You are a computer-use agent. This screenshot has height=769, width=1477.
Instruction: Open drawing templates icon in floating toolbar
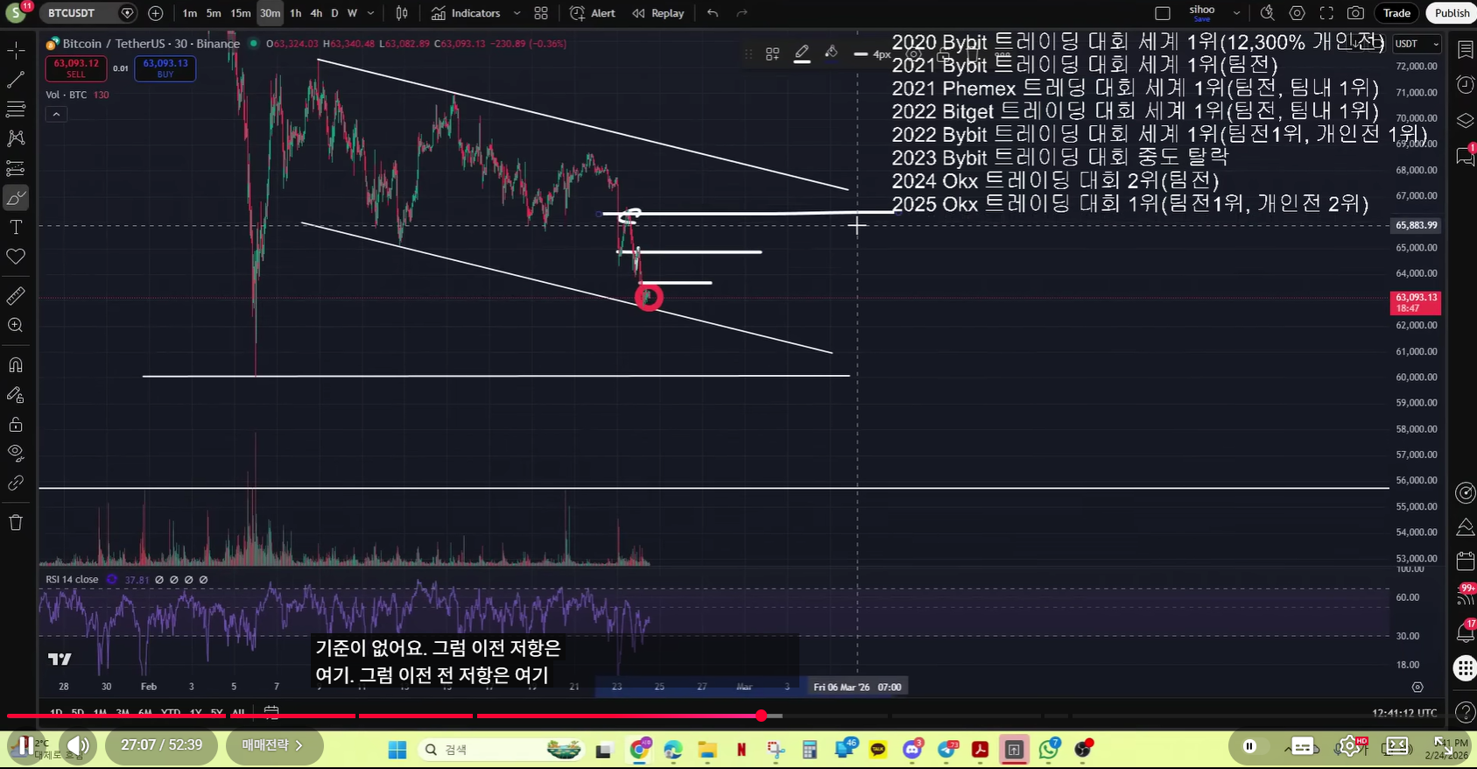[x=772, y=54]
